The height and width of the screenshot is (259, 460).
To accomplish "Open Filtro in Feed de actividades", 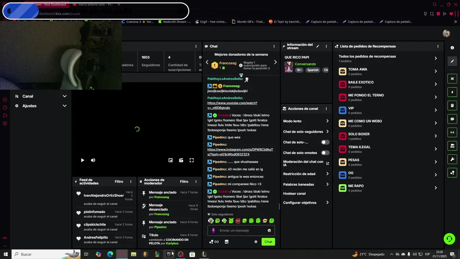I will [119, 182].
